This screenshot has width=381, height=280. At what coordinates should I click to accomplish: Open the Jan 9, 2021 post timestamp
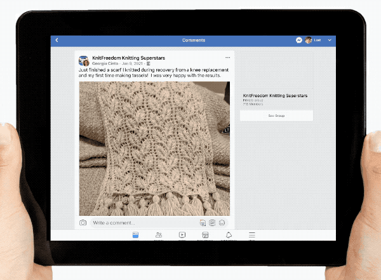click(132, 63)
